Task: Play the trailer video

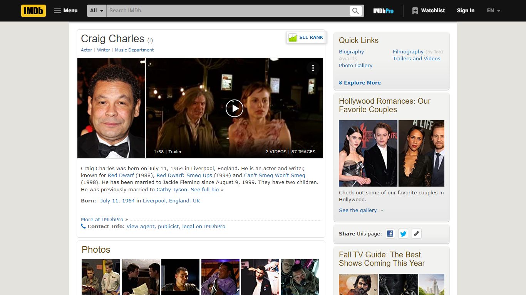Action: 235,108
